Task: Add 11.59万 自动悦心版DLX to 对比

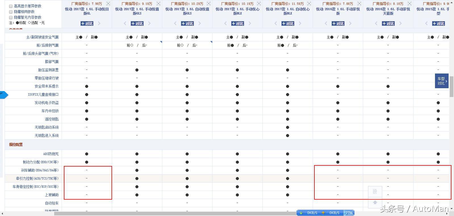Action: click(x=288, y=23)
